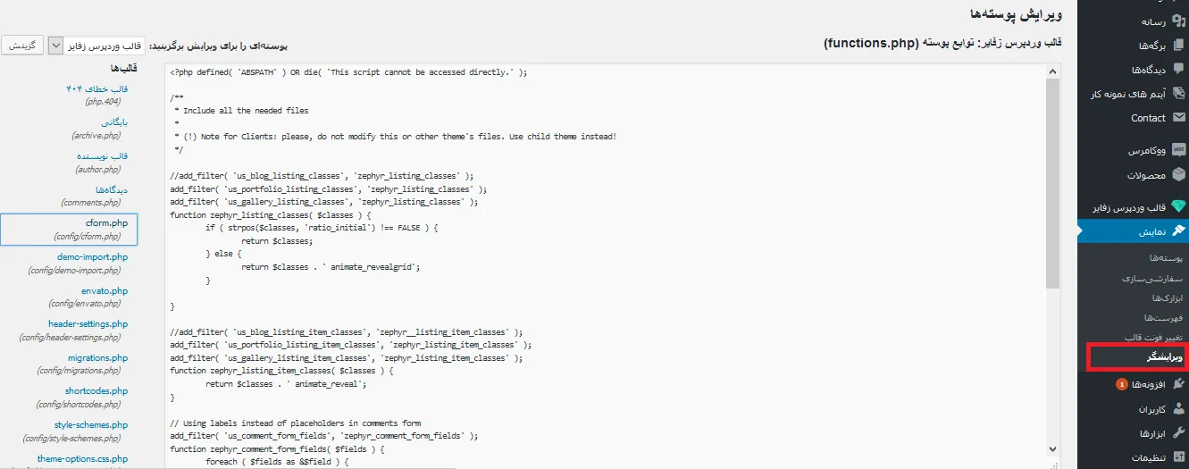Click the code editor scrollbar down arrow

(1053, 448)
